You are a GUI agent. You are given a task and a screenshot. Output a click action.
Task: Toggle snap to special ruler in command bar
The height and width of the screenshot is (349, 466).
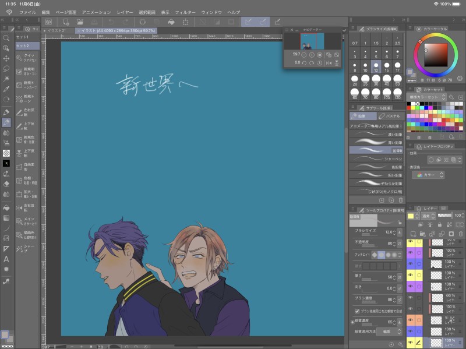tap(263, 22)
